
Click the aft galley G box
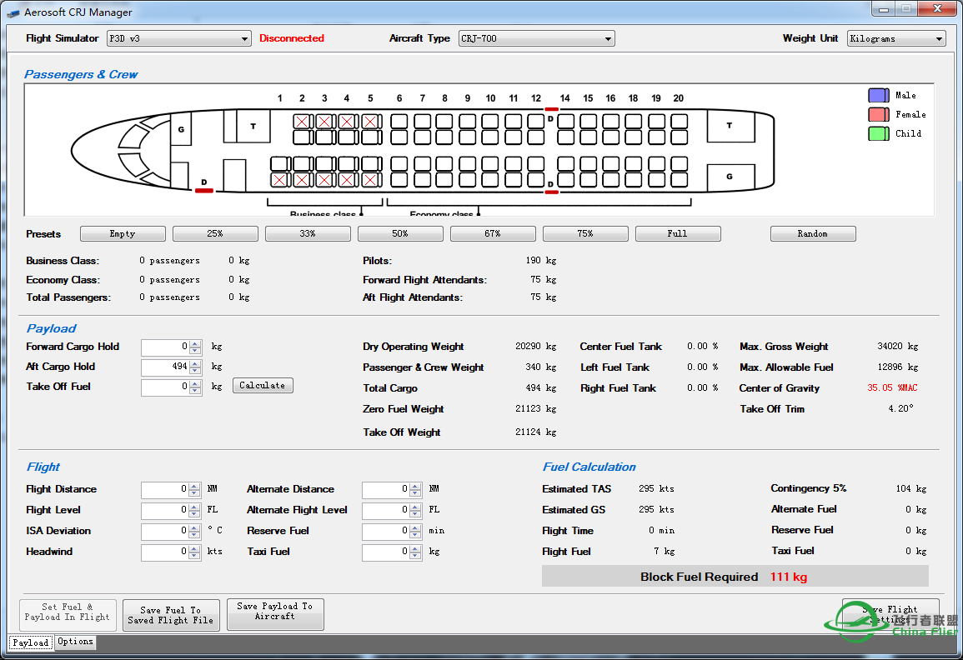(x=730, y=177)
